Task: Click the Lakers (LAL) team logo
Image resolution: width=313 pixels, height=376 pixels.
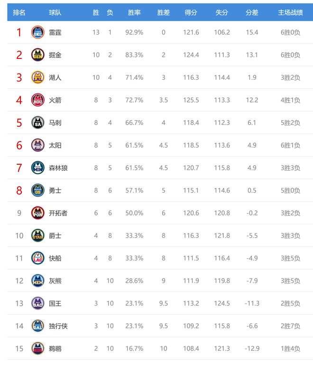Action: point(38,77)
